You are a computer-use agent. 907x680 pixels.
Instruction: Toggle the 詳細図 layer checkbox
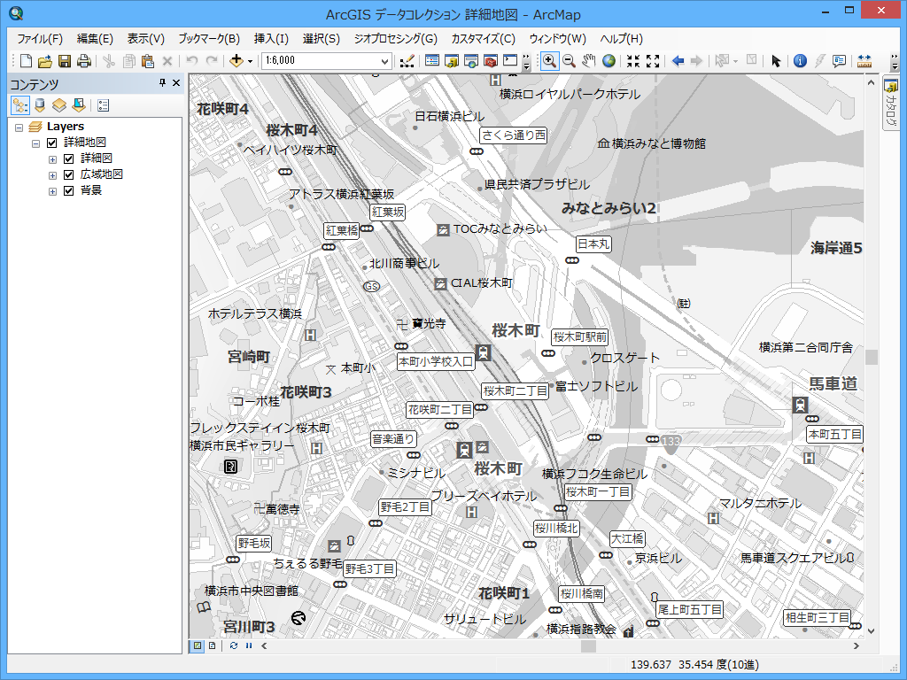(69, 158)
